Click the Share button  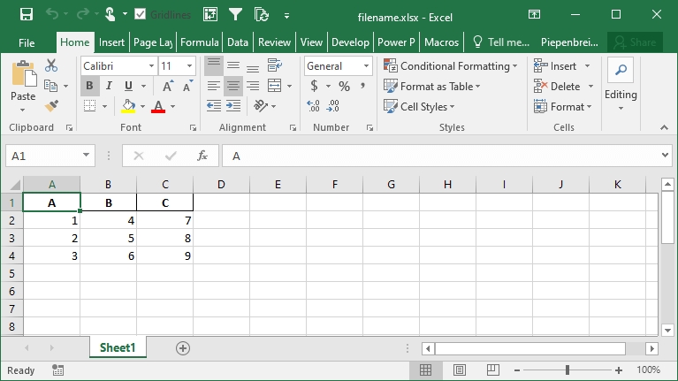coord(636,42)
